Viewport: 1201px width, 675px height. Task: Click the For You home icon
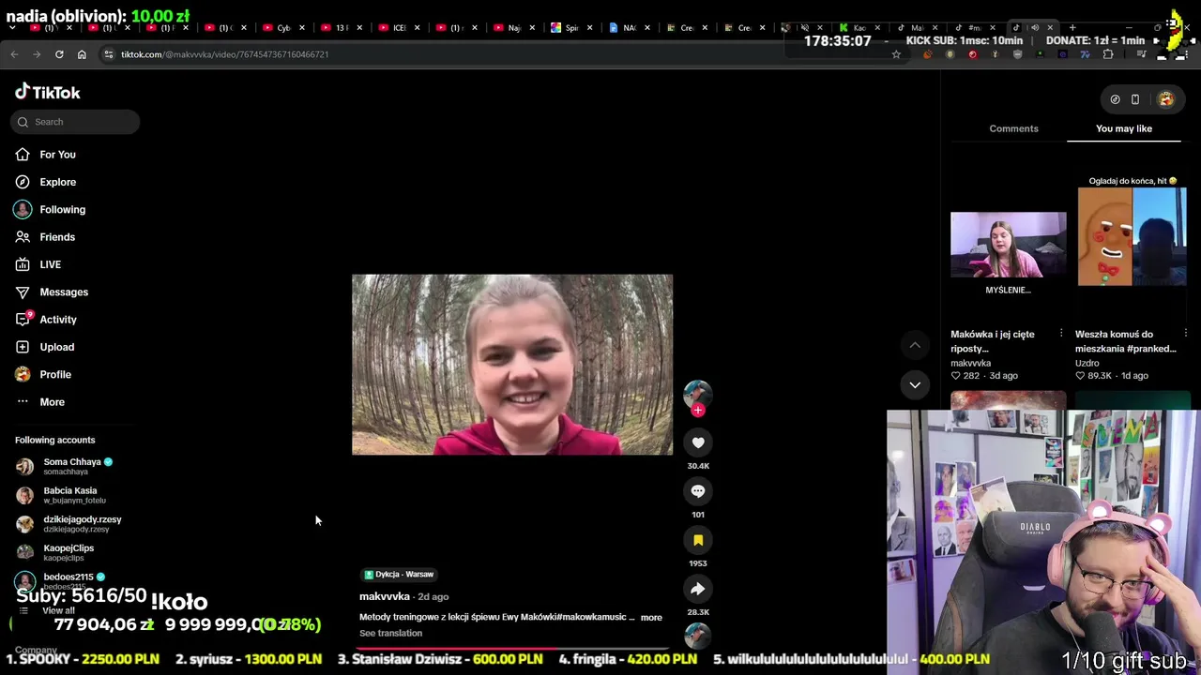pos(23,155)
